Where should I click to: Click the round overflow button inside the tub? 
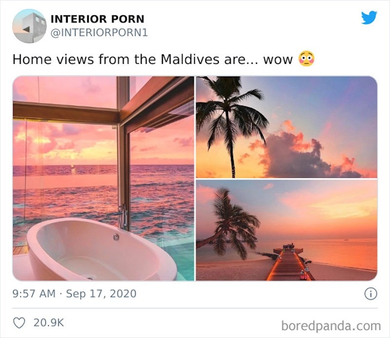coord(116,237)
